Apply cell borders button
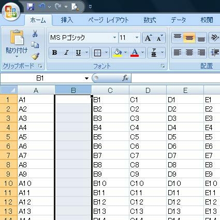The height and width of the screenshot is (220, 220). pos(97,53)
